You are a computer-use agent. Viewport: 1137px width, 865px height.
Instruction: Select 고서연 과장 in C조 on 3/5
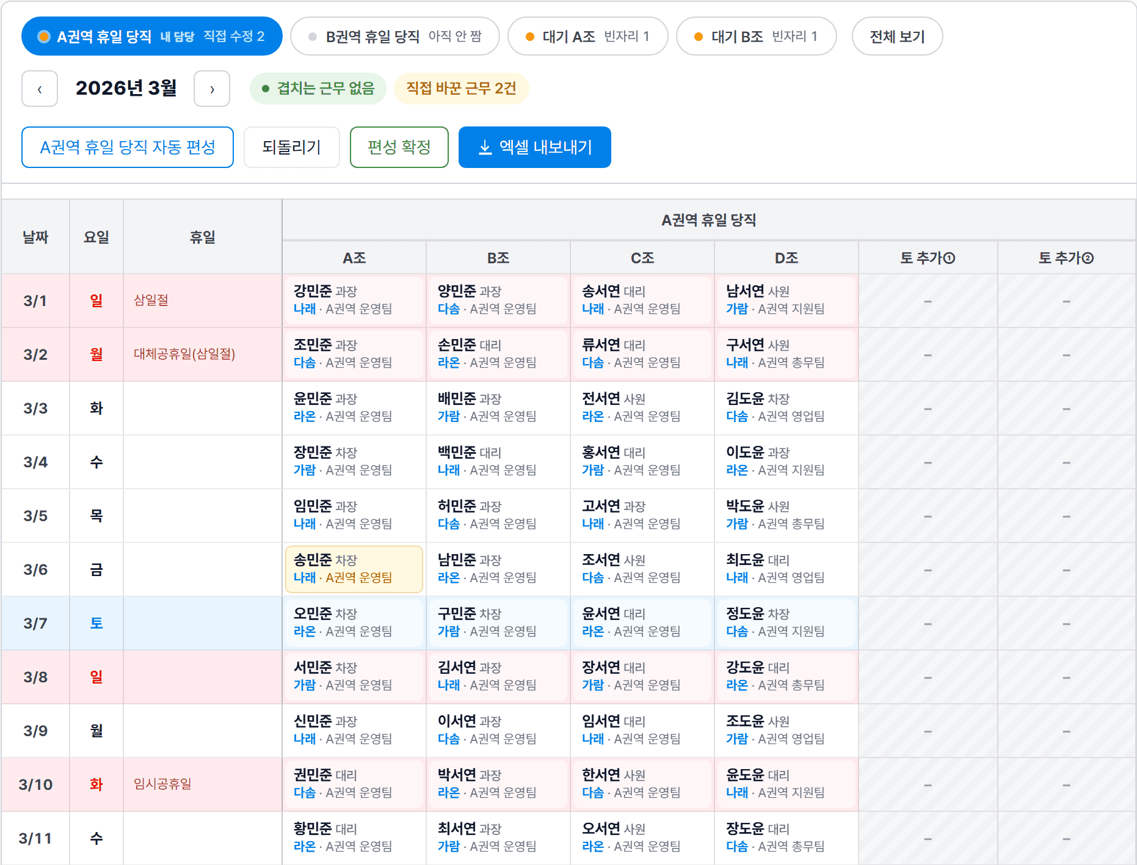pos(642,516)
